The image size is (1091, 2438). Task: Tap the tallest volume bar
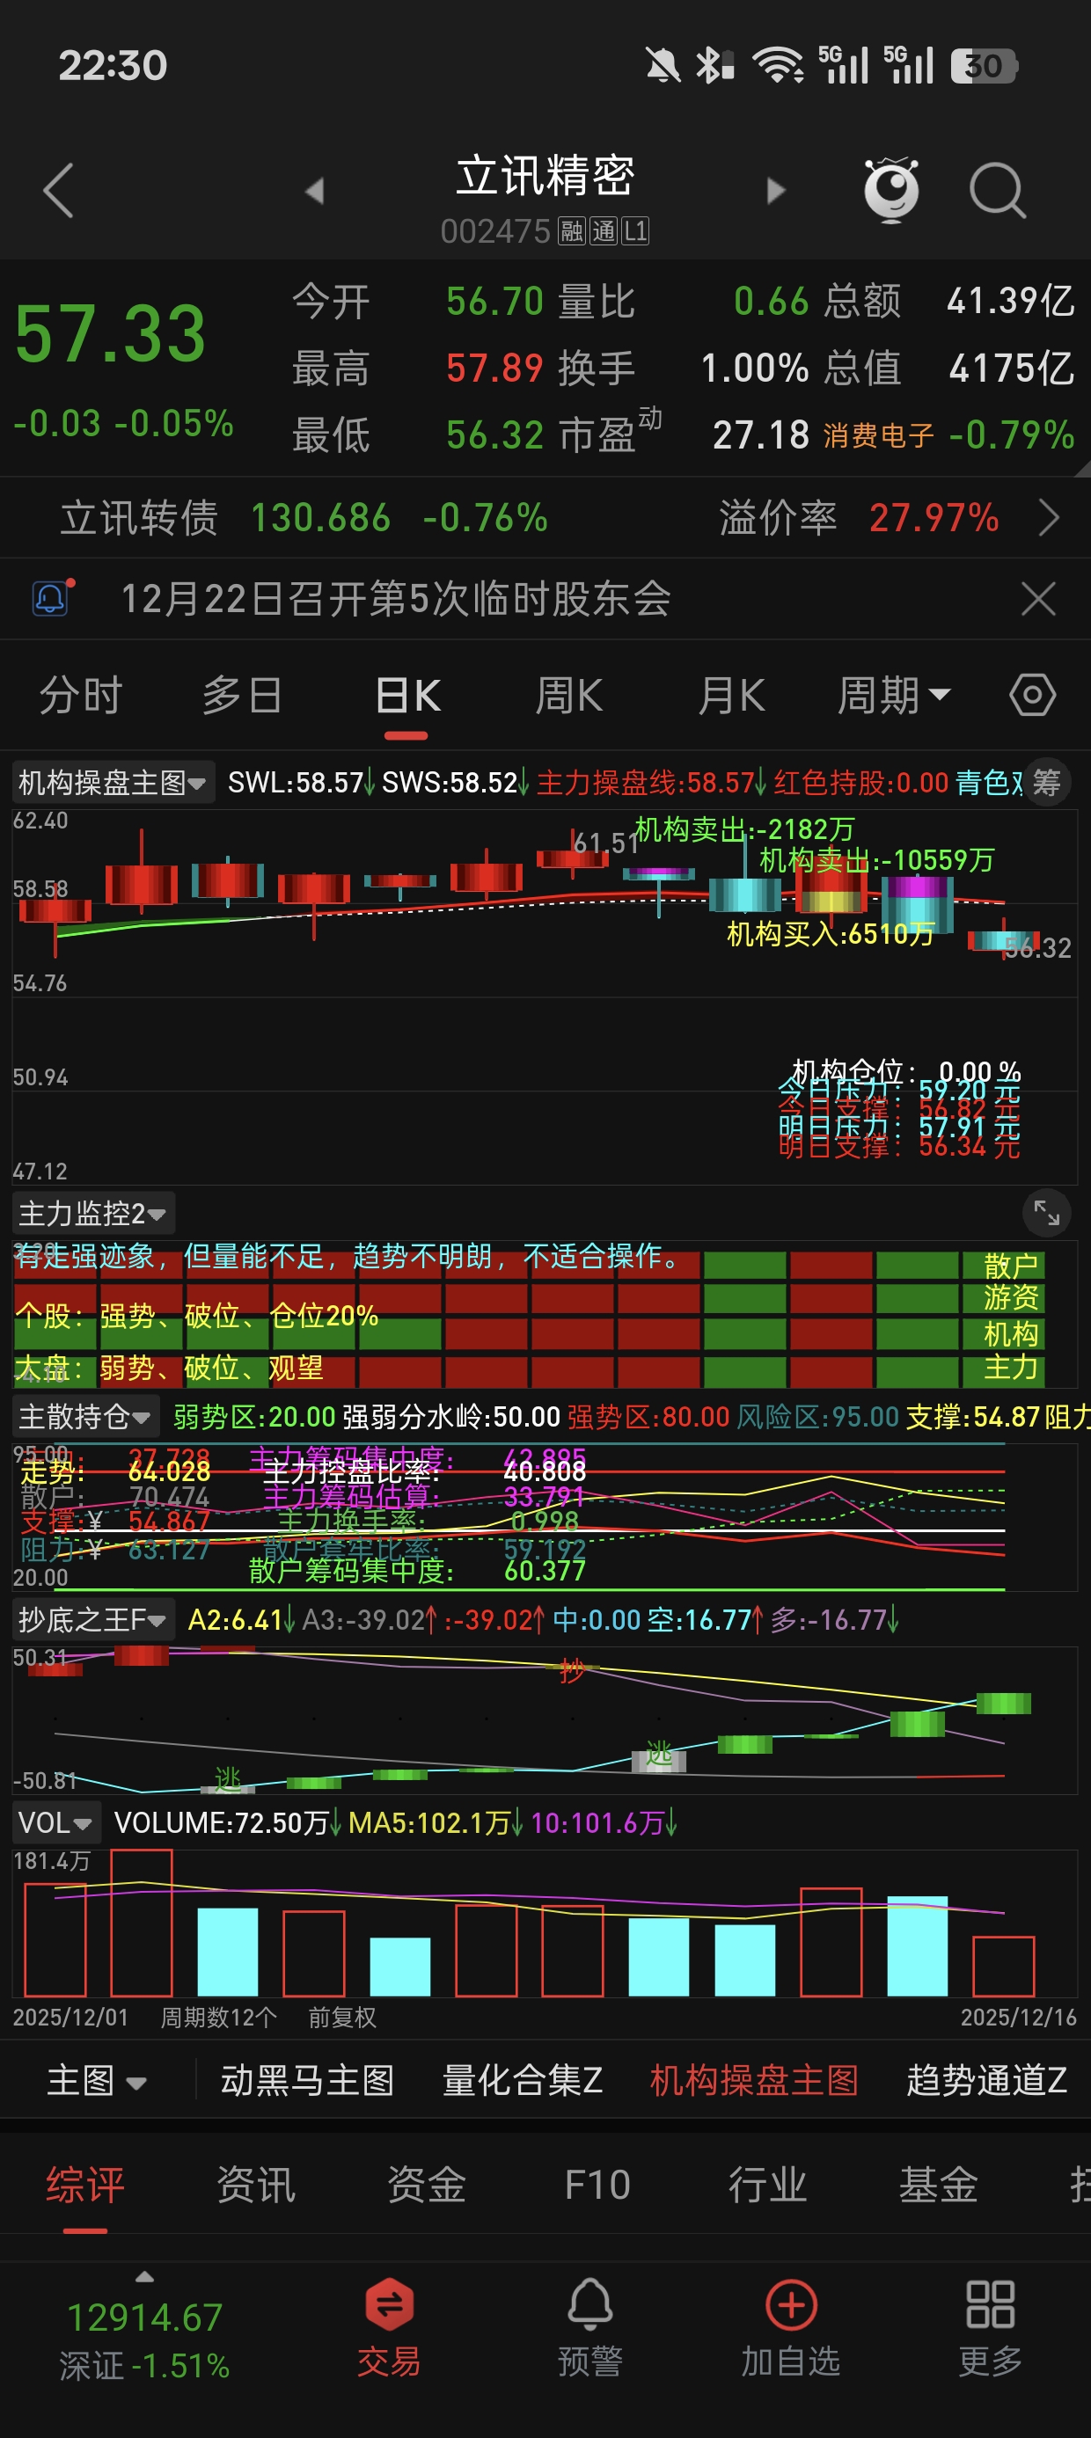click(141, 1923)
